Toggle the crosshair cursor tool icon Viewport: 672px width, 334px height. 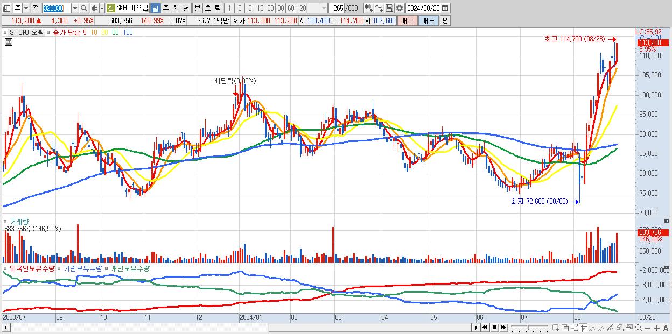pos(584,328)
